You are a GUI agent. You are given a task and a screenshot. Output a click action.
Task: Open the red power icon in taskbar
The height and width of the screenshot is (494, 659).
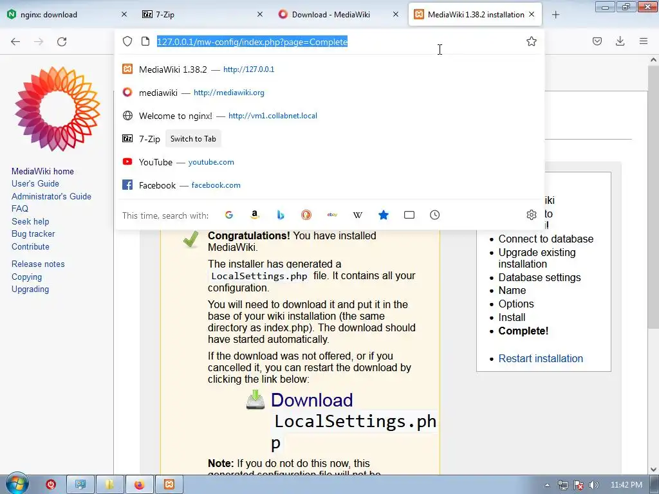51,485
